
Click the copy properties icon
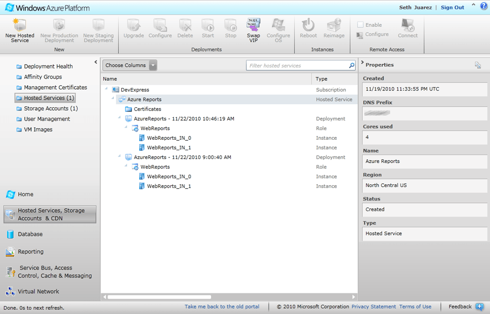coord(478,65)
